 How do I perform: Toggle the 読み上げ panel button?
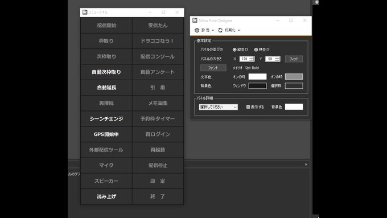click(106, 196)
